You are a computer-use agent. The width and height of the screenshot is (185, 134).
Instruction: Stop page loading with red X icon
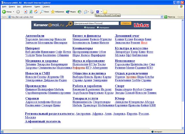click(x=26, y=12)
